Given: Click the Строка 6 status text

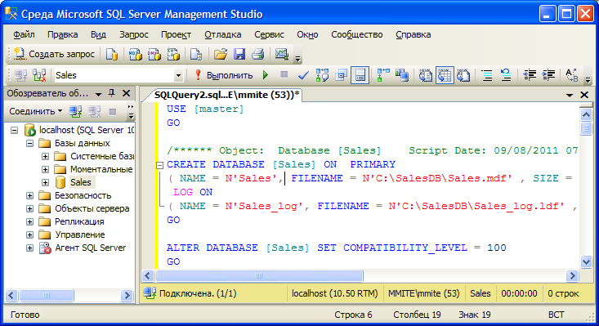Looking at the screenshot, I should (x=353, y=315).
